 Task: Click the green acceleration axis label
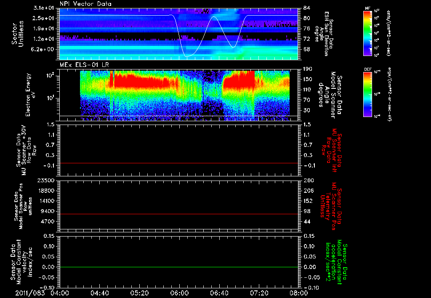336,264
